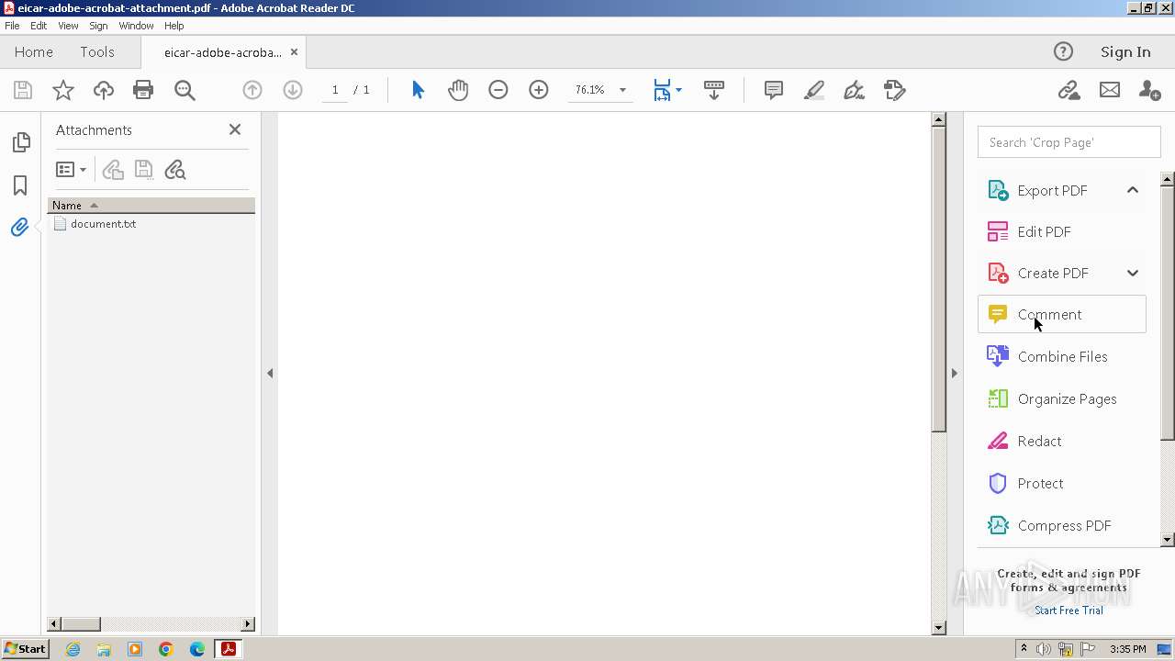This screenshot has width=1175, height=661.
Task: Open the Attachments options dropdown menu
Action: (x=71, y=170)
